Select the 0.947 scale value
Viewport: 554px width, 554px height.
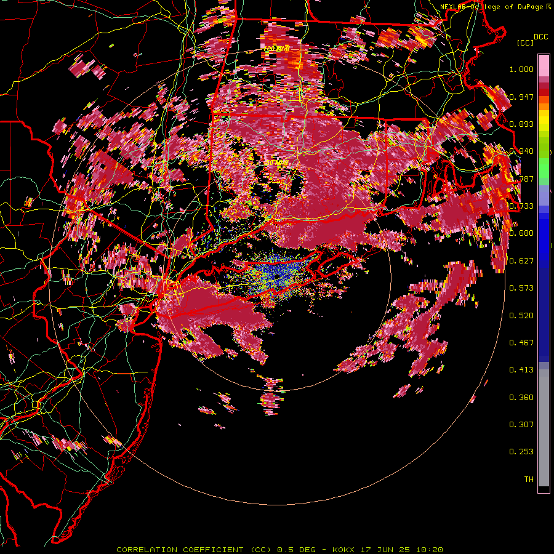pos(521,97)
